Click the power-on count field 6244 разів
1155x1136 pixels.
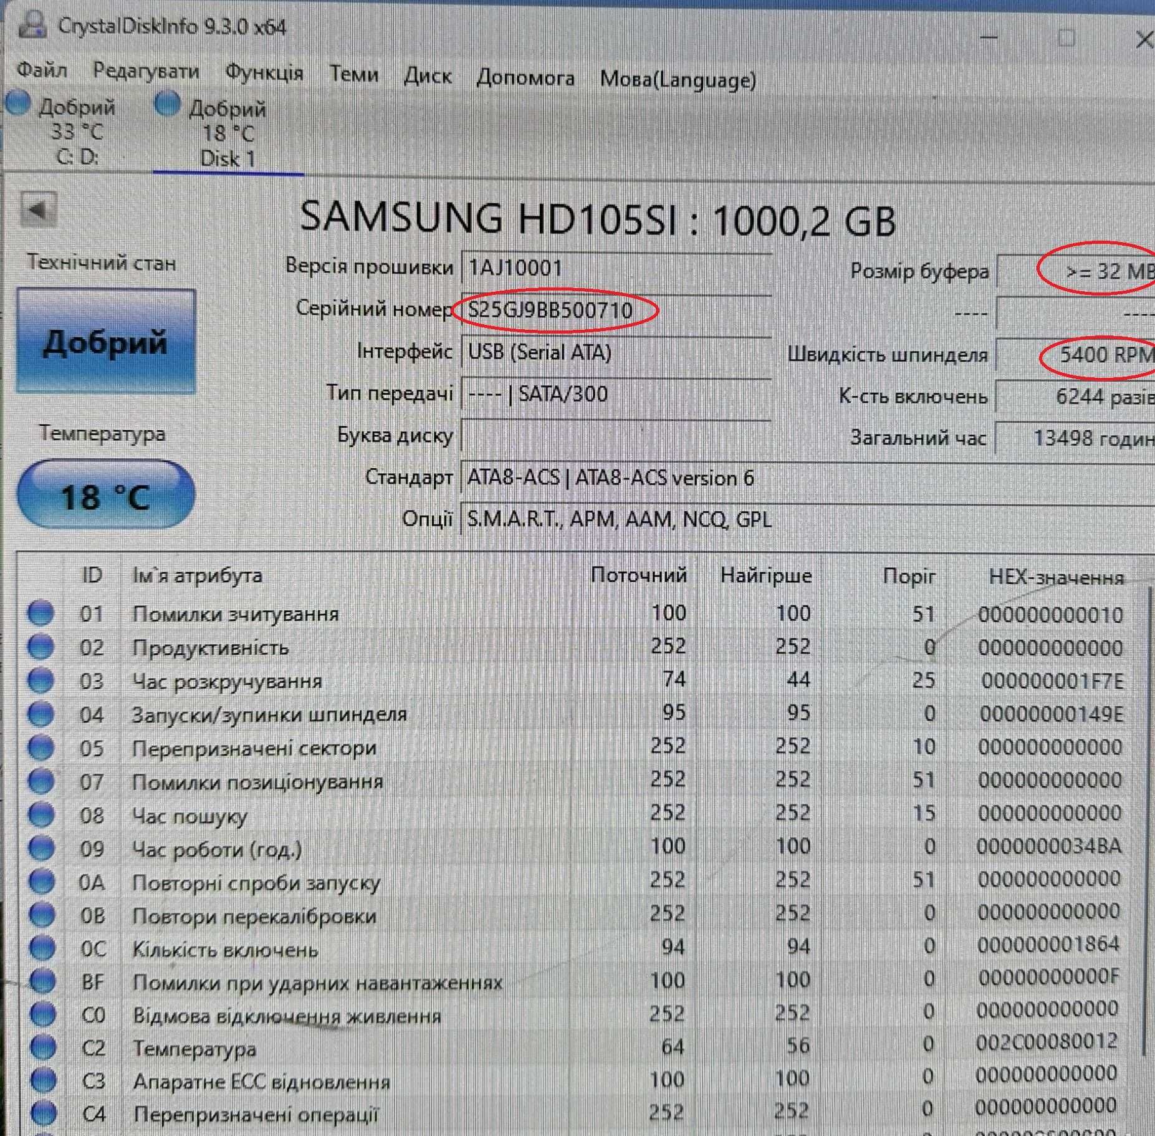pos(1075,397)
